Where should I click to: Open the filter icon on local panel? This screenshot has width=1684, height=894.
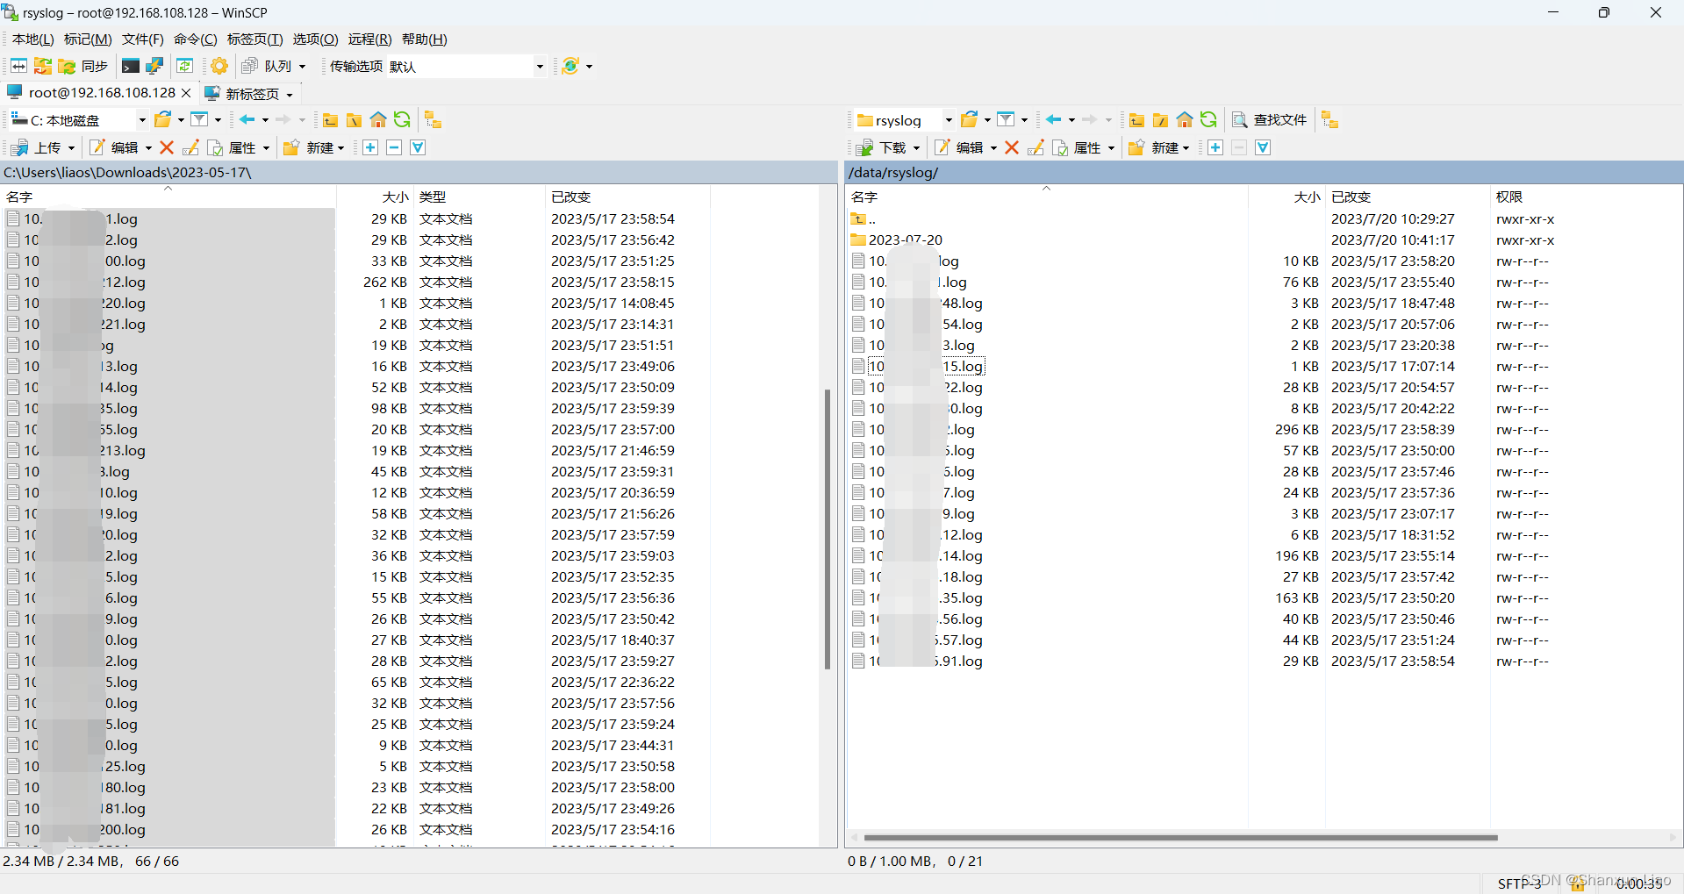(x=200, y=120)
